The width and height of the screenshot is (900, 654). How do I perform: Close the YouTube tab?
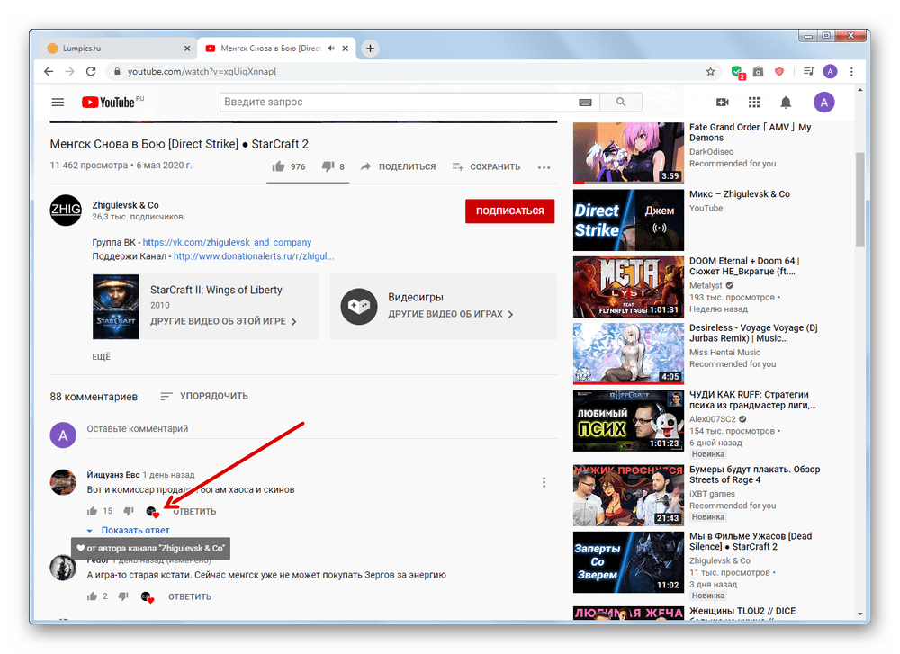tap(345, 49)
